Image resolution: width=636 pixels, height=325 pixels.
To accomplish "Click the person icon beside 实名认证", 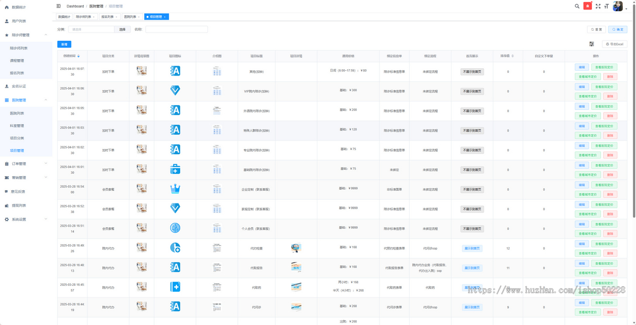I will [6, 86].
